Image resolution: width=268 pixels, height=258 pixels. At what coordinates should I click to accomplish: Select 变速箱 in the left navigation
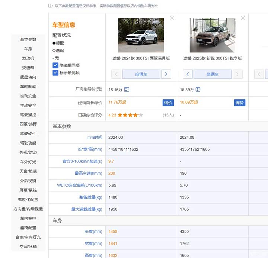pyautogui.click(x=28, y=68)
